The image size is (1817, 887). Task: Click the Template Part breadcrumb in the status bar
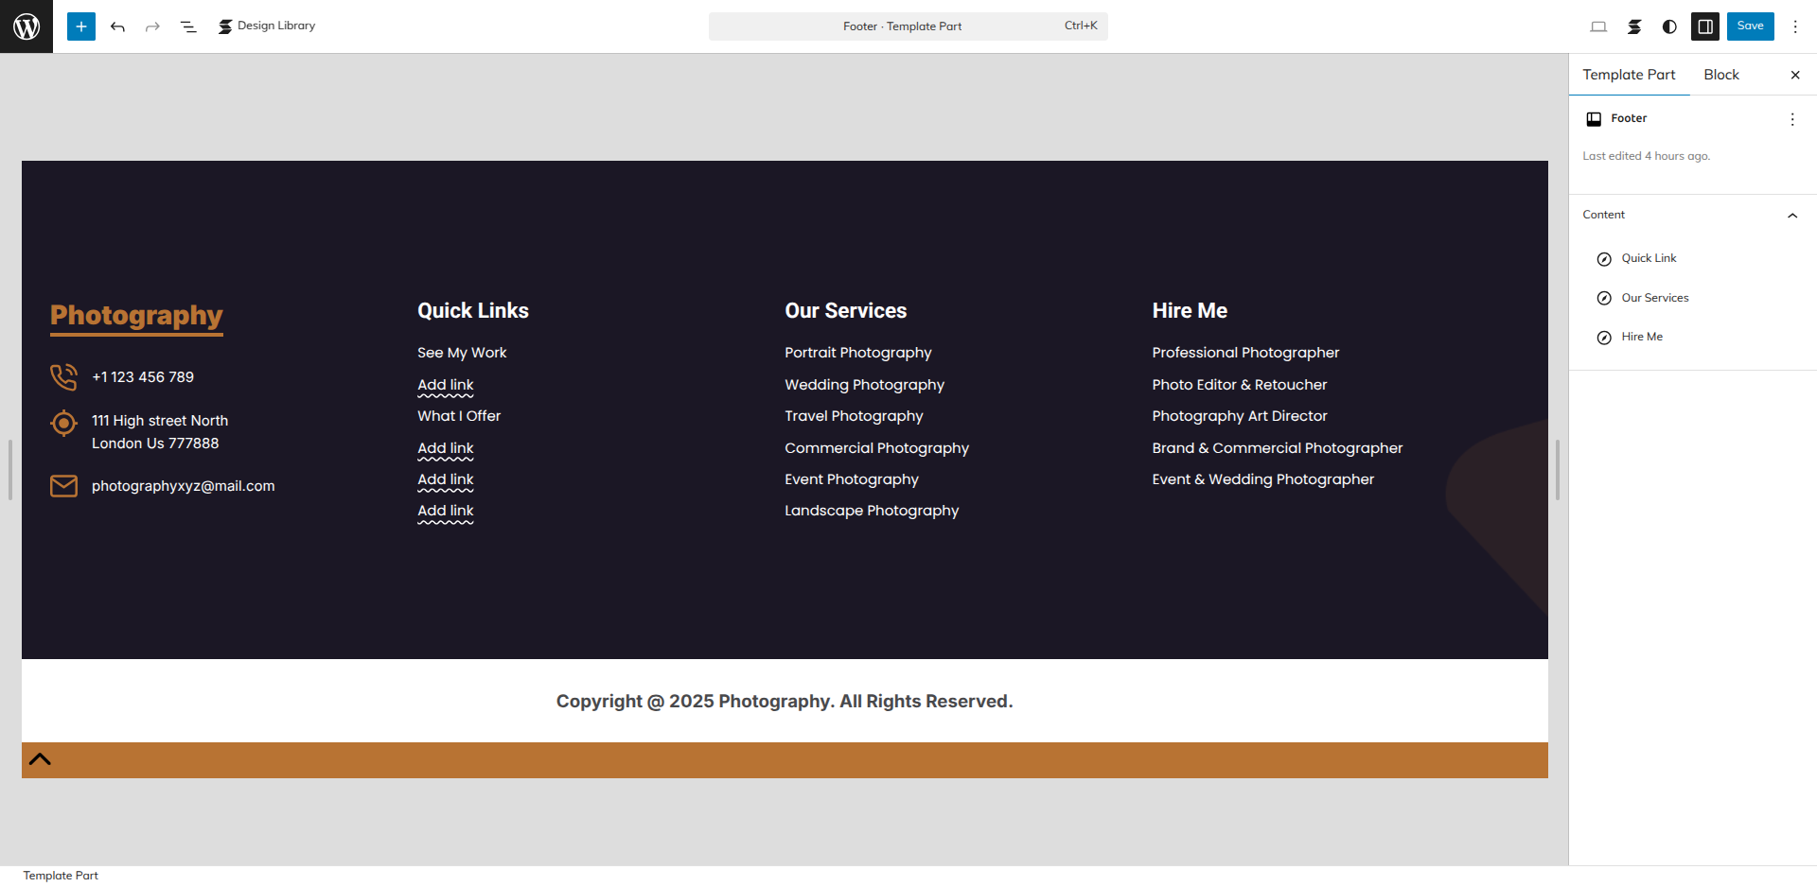click(61, 876)
